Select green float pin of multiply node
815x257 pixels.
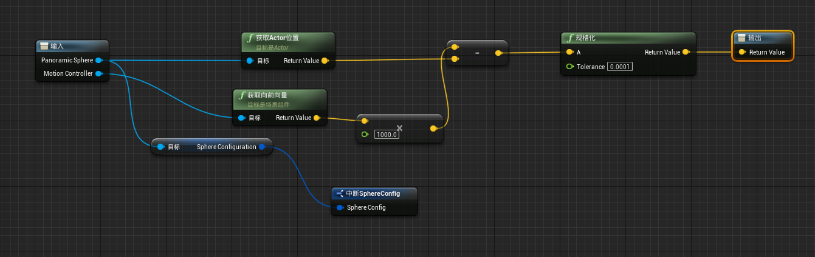365,134
